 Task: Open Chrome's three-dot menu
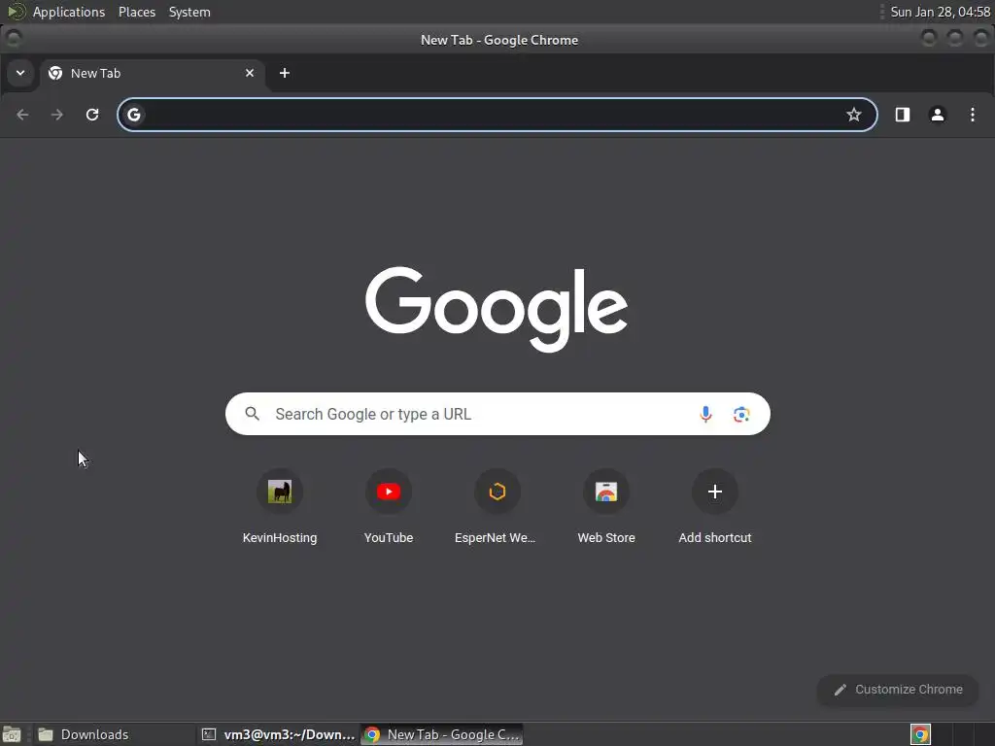pyautogui.click(x=972, y=115)
